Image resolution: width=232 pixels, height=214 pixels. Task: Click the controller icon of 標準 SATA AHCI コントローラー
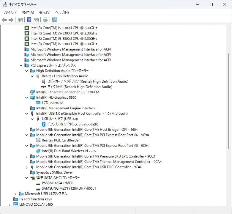[32, 178]
